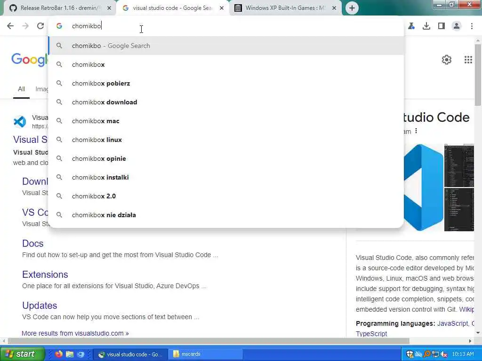Switch to Windows XP Built-In Games tab

[284, 8]
